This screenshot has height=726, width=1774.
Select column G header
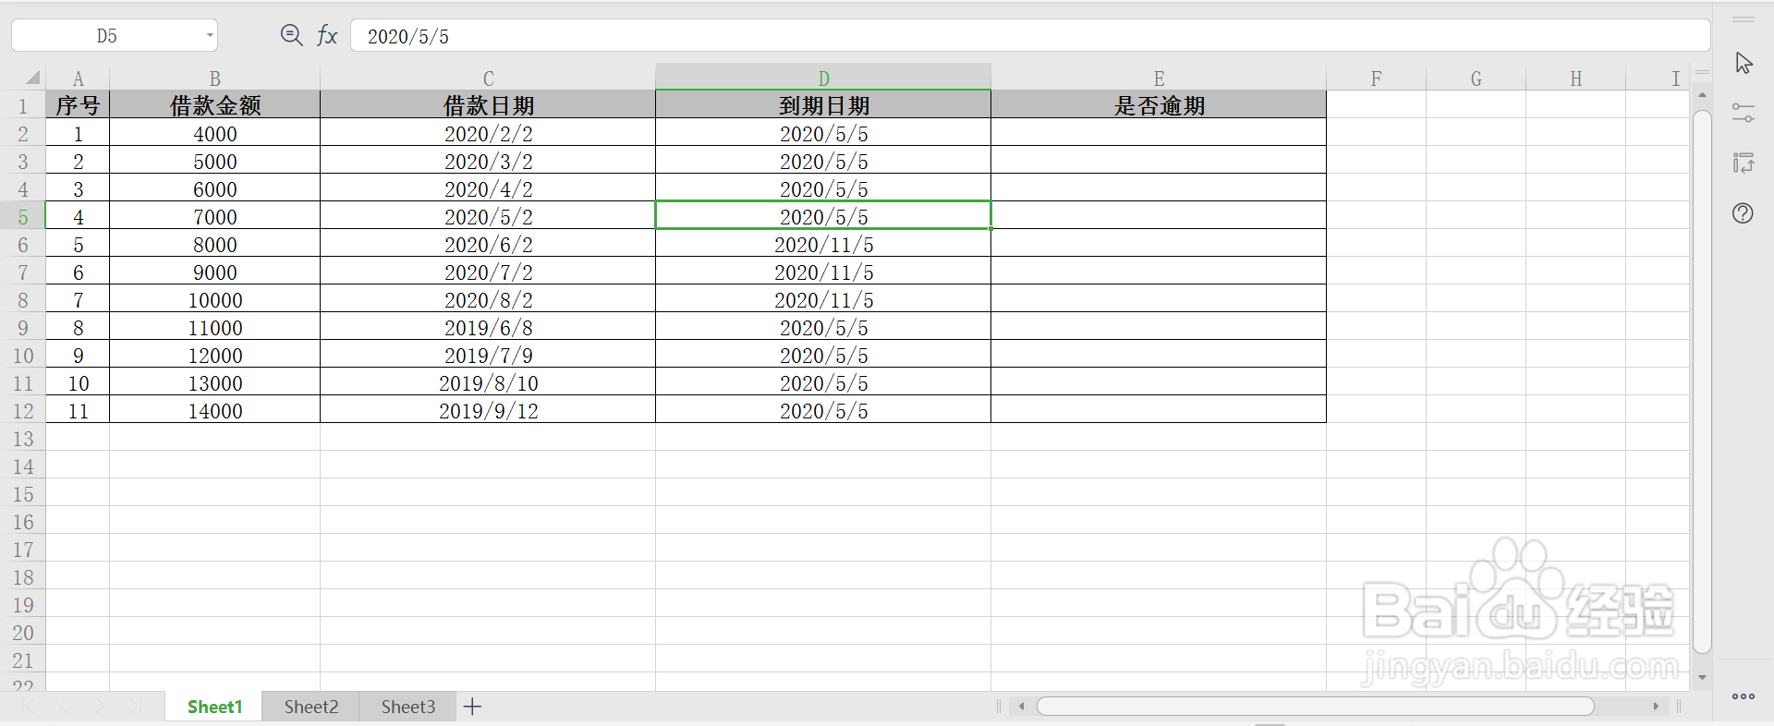(x=1476, y=79)
